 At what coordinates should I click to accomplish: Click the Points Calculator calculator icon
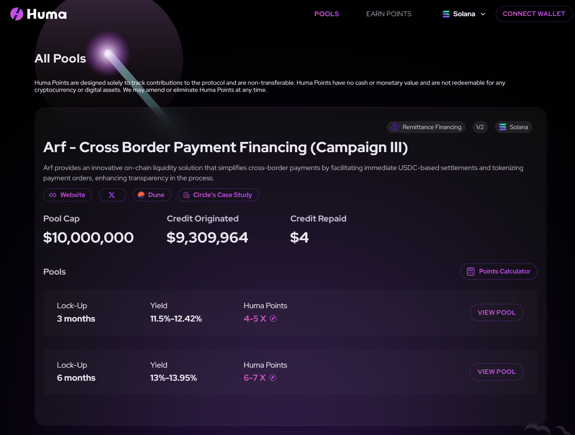click(x=471, y=272)
